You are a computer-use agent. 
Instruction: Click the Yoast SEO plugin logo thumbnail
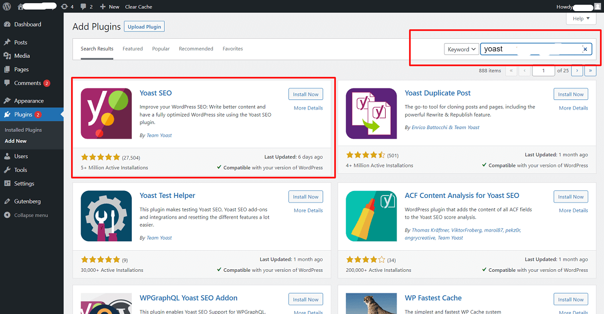click(x=106, y=113)
